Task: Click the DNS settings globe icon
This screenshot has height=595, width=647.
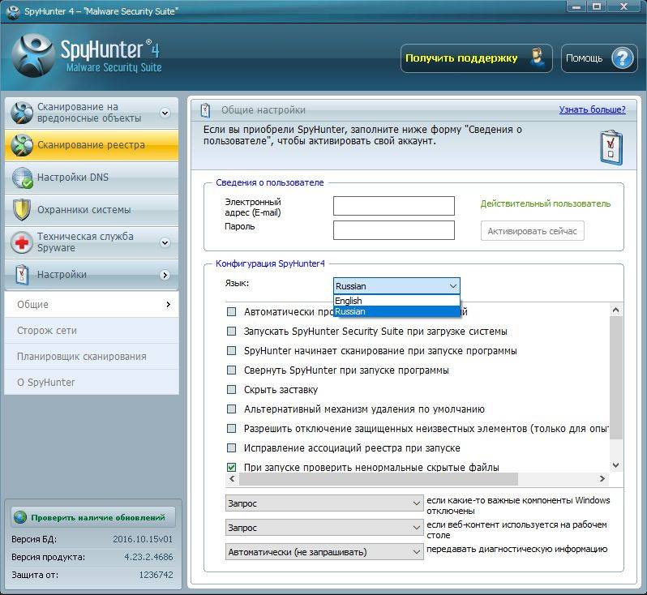Action: click(x=22, y=178)
